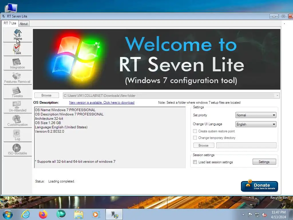Viewport: 293px width, 220px height.
Task: Click the OS Size:1.26 GB line
Action: click(x=48, y=123)
